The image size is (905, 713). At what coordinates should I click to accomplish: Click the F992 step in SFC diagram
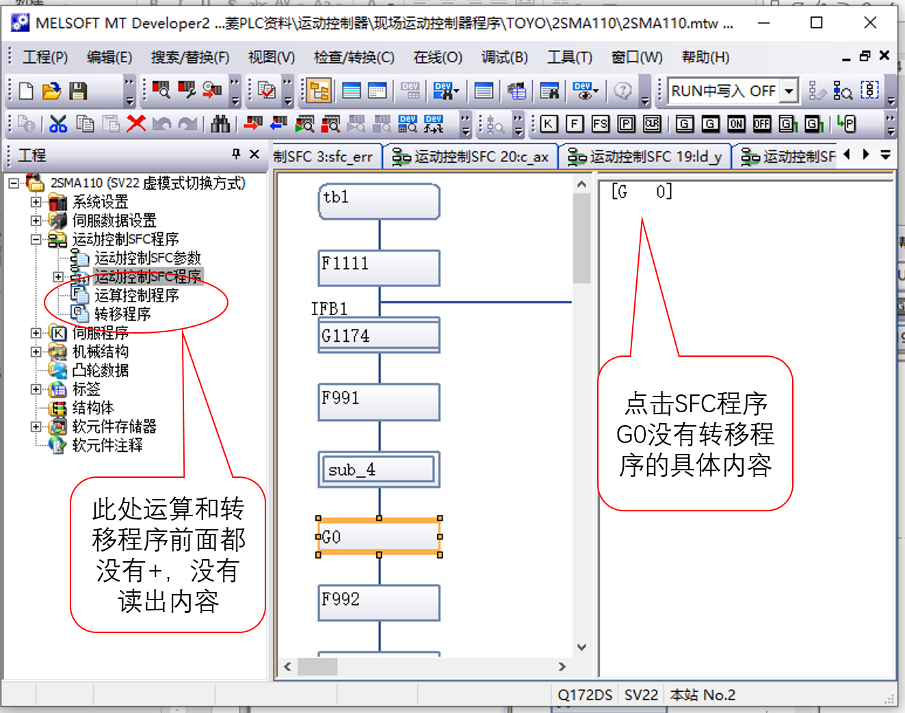tap(379, 602)
